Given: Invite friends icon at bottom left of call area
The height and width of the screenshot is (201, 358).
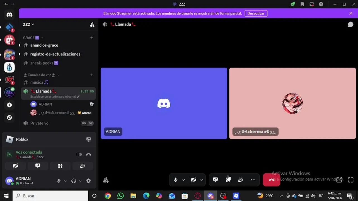Looking at the screenshot, I should coord(106,180).
